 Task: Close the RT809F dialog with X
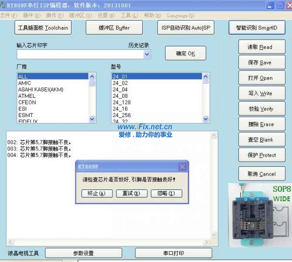[182, 167]
